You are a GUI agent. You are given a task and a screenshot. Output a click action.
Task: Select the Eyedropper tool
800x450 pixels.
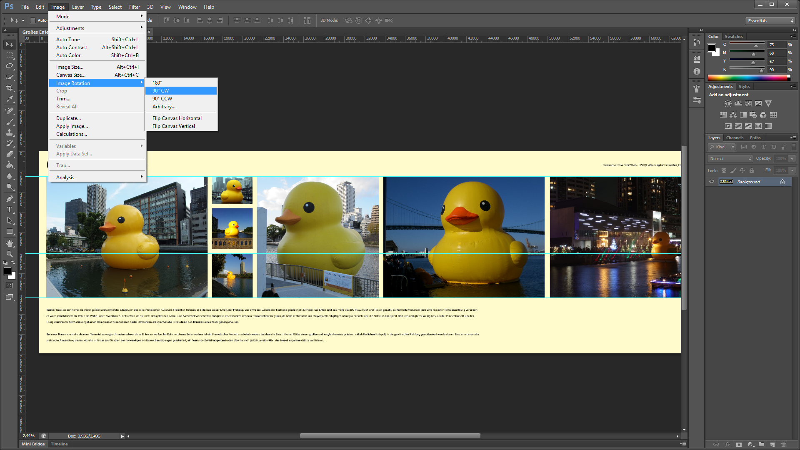pyautogui.click(x=10, y=99)
